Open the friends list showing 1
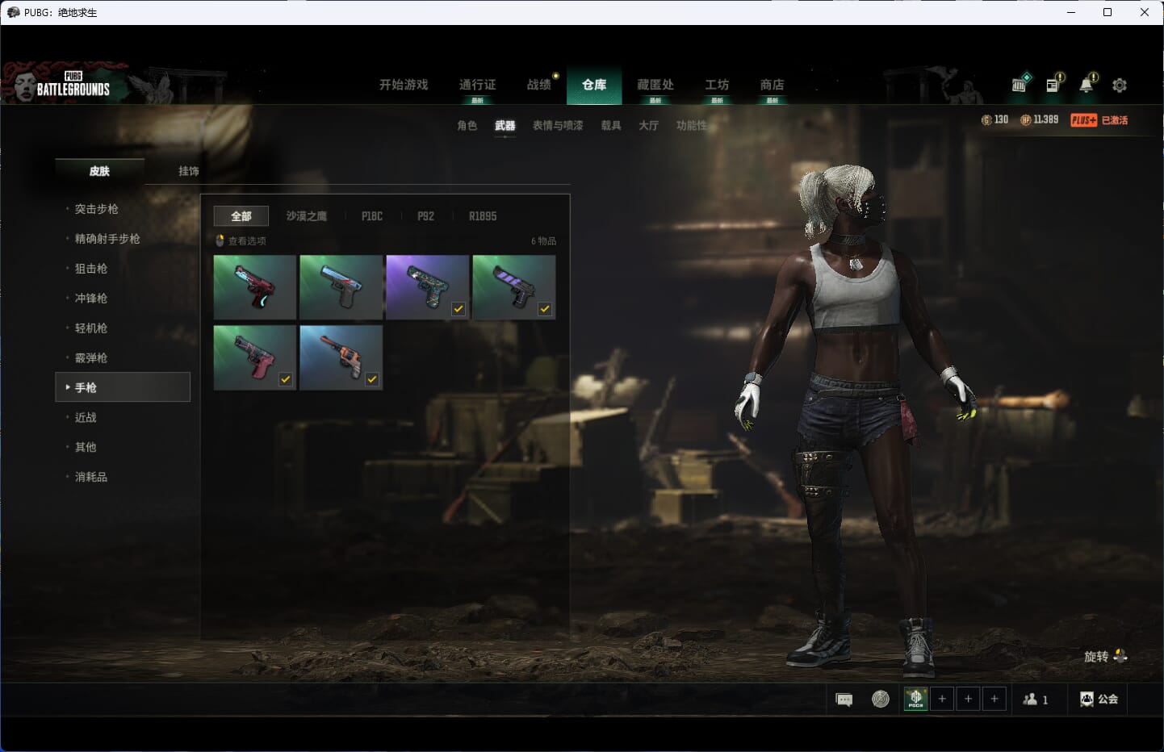The image size is (1164, 752). (x=1036, y=700)
